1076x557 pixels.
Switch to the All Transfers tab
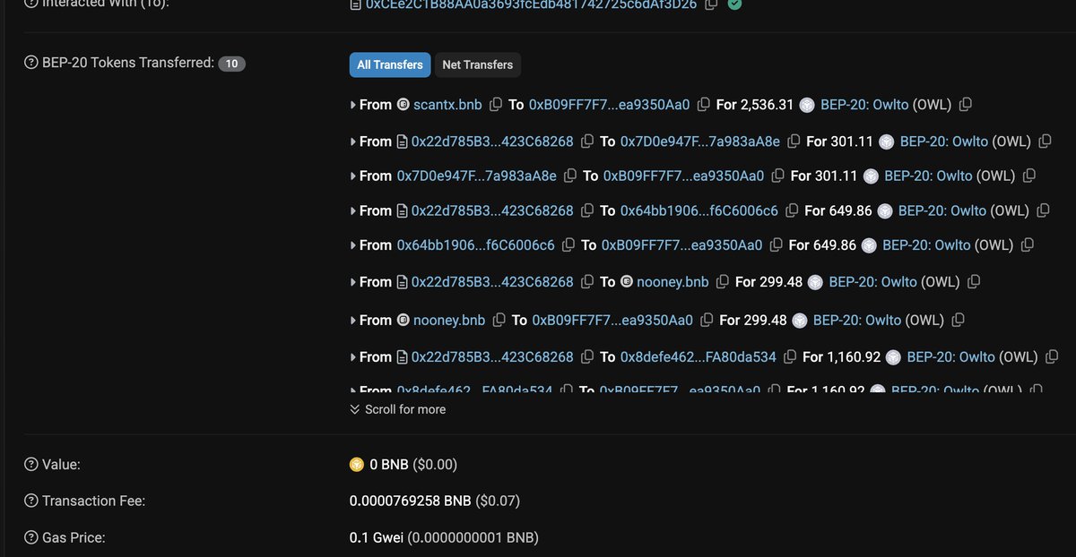pos(390,64)
